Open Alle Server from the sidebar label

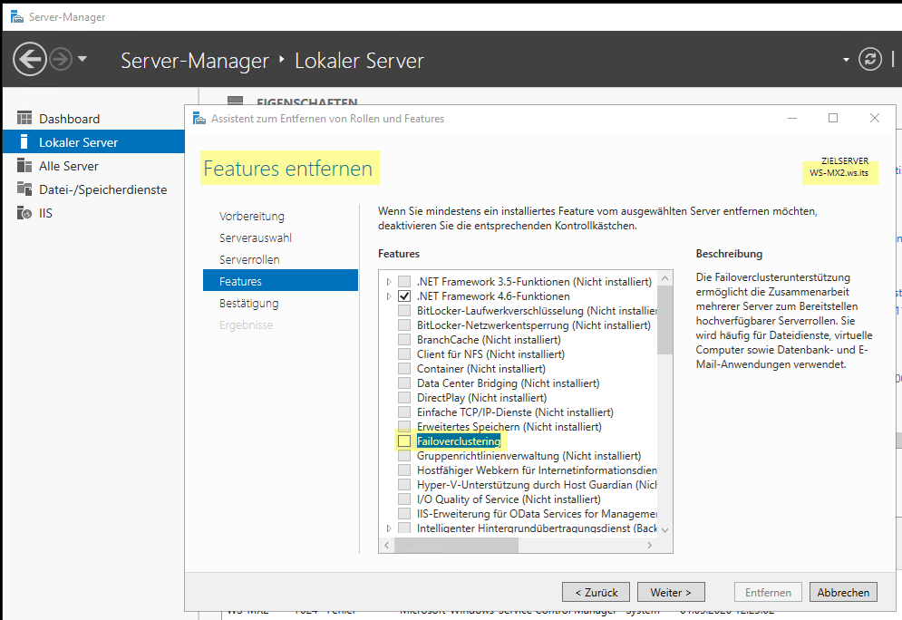coord(69,166)
